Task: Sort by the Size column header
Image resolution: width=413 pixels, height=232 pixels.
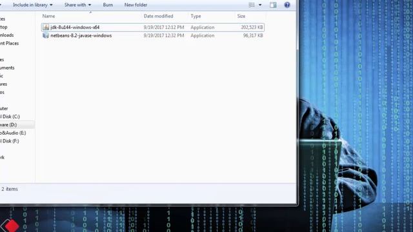Action: (241, 16)
